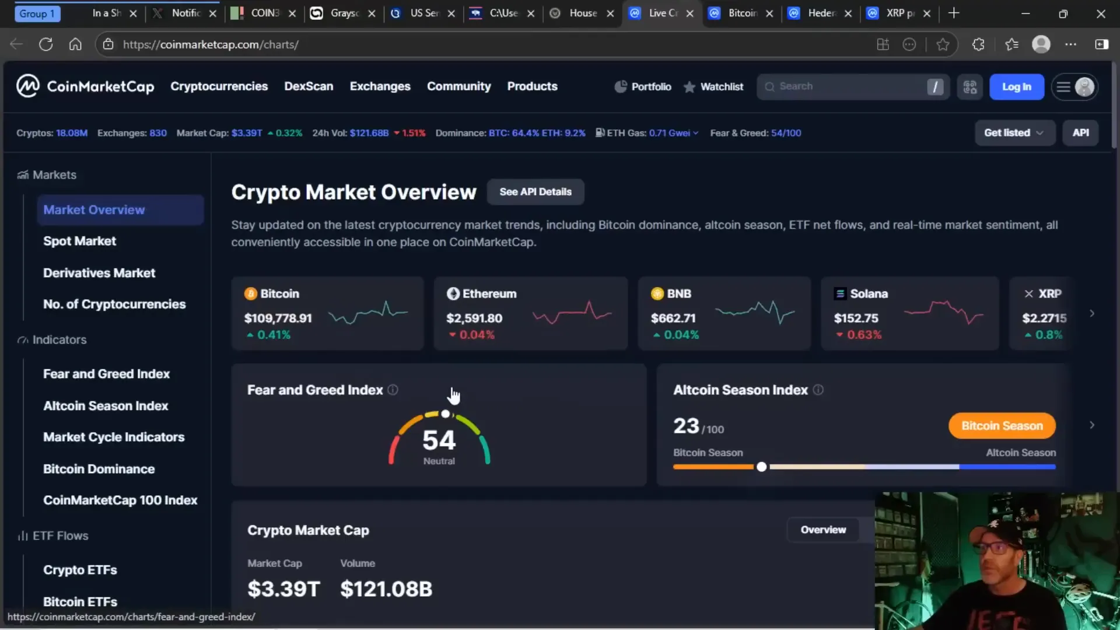Show next coins with the price cards arrow
The image size is (1120, 630).
pyautogui.click(x=1092, y=313)
